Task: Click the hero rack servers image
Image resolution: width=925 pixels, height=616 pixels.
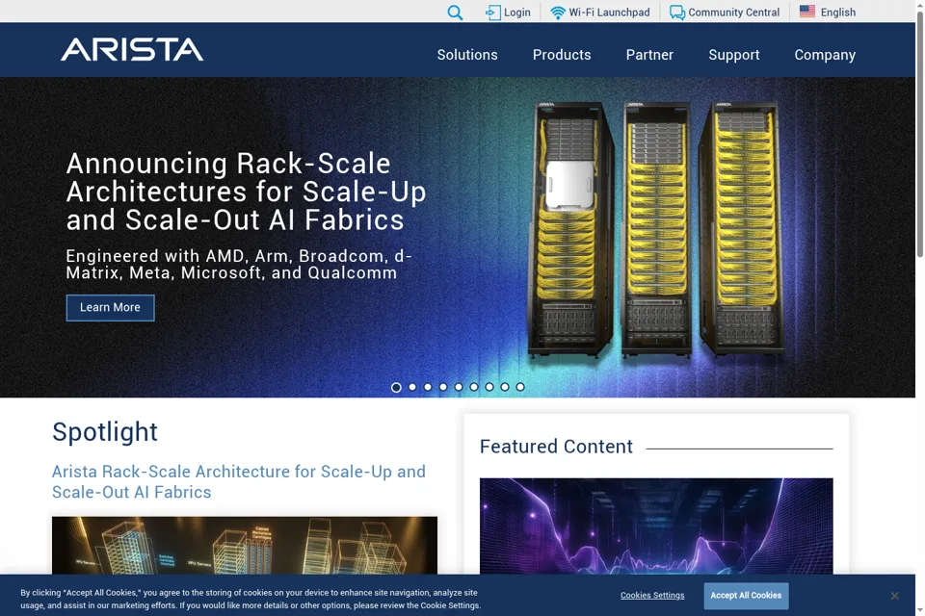Action: tap(656, 230)
